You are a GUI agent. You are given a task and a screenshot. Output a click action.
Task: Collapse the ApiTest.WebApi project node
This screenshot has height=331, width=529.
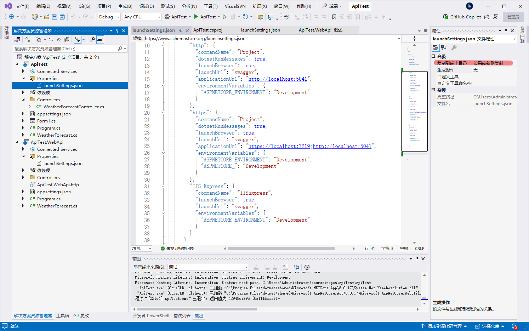pyautogui.click(x=17, y=142)
